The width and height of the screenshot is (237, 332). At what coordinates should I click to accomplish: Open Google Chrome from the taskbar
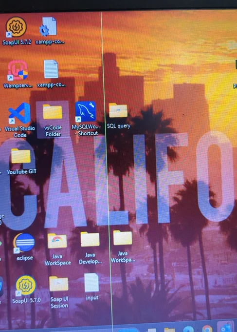(x=207, y=329)
